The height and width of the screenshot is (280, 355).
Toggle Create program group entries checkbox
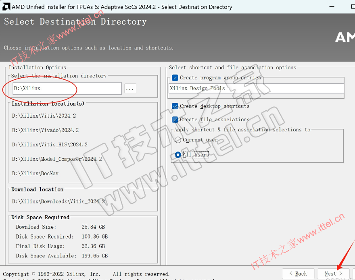pyautogui.click(x=175, y=78)
